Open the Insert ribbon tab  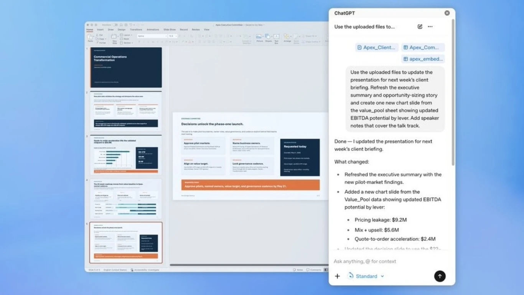point(100,30)
